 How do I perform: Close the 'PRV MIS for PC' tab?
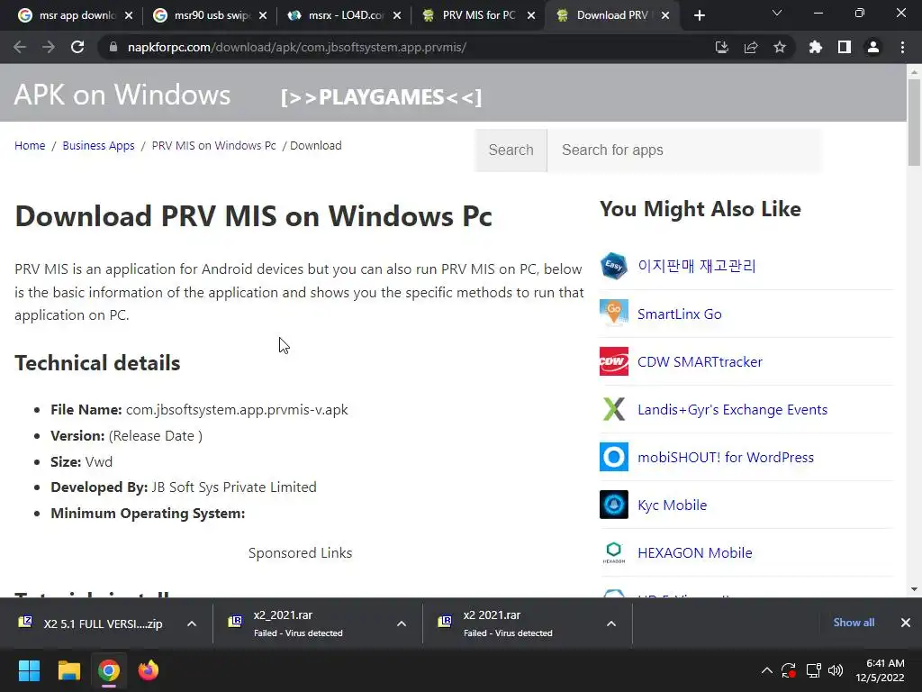coord(531,15)
